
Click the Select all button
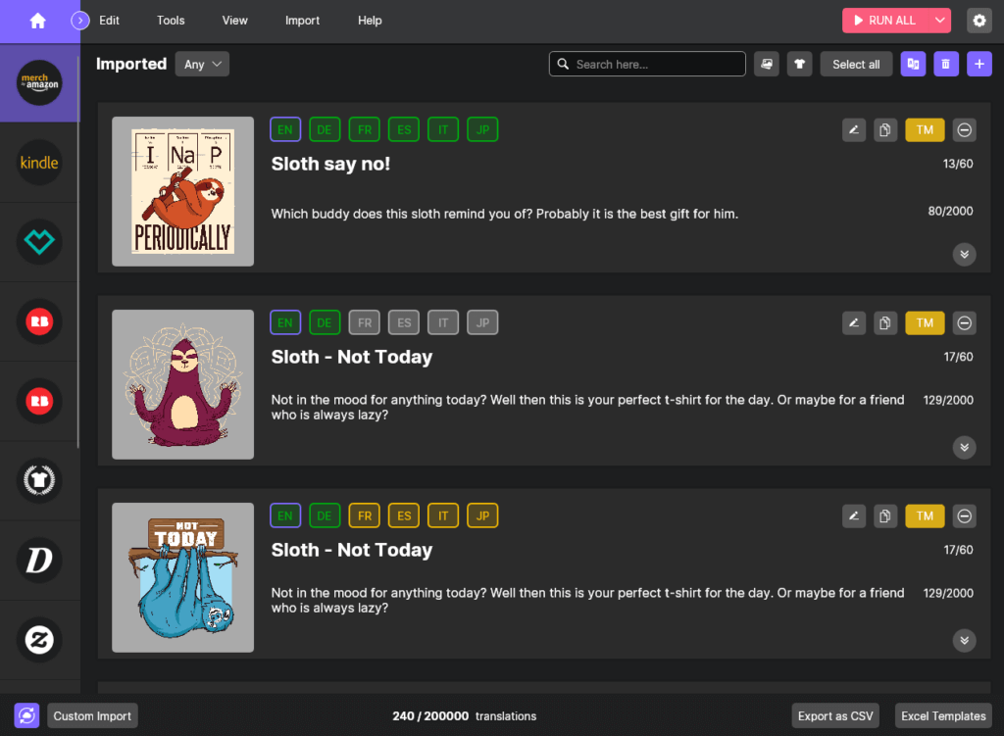856,65
